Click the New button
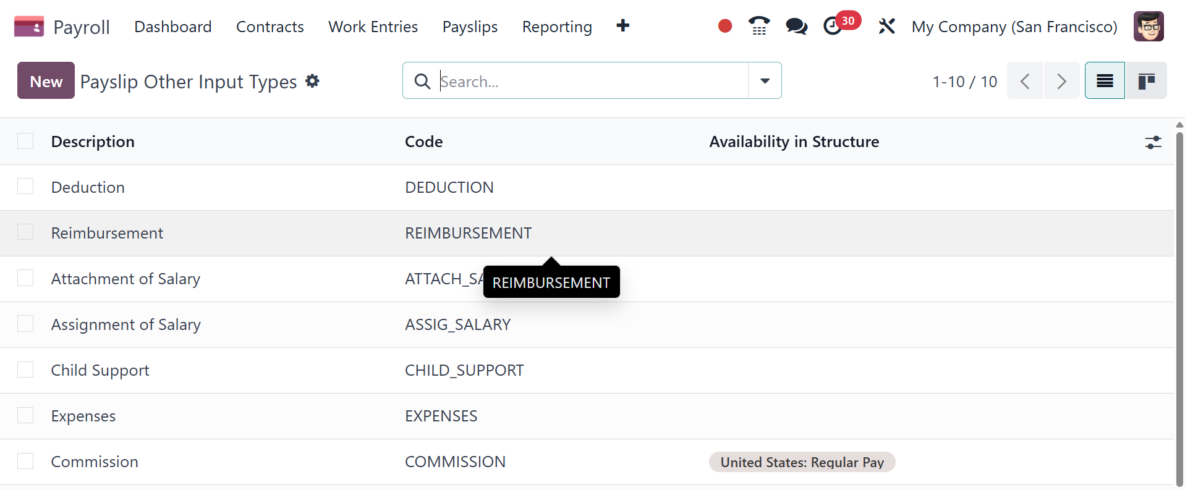Viewport: 1185px width, 490px height. [46, 81]
